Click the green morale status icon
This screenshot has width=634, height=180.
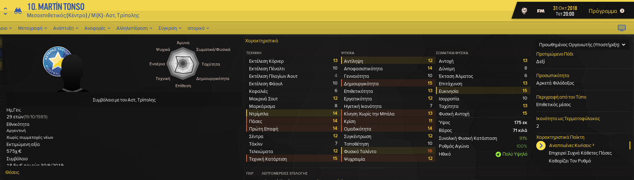point(498,154)
